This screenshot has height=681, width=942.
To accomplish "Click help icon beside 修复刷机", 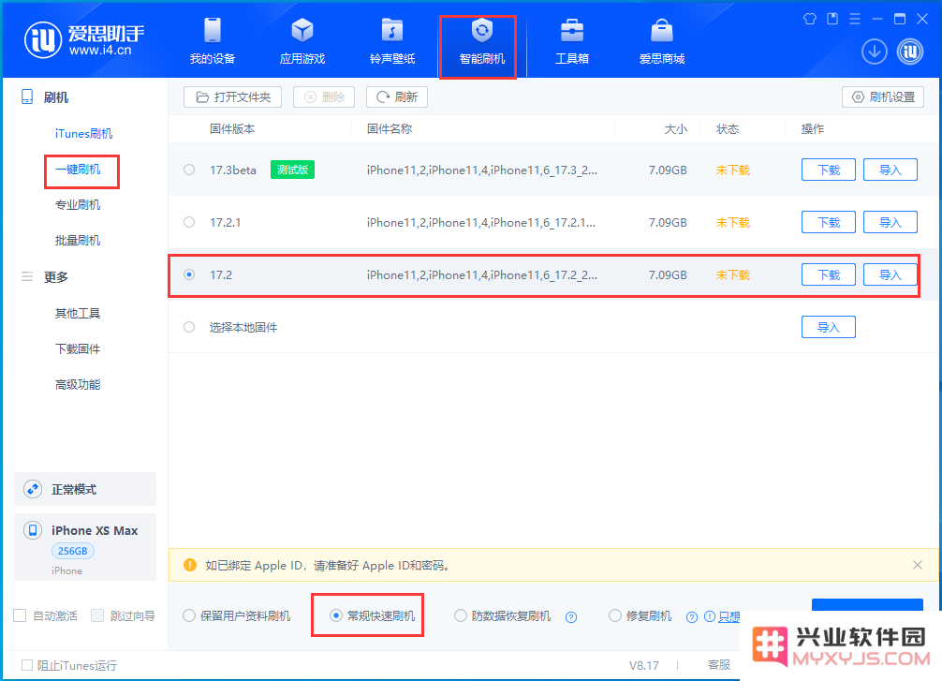I will click(x=692, y=616).
